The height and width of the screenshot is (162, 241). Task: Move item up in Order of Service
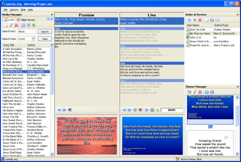(189, 20)
